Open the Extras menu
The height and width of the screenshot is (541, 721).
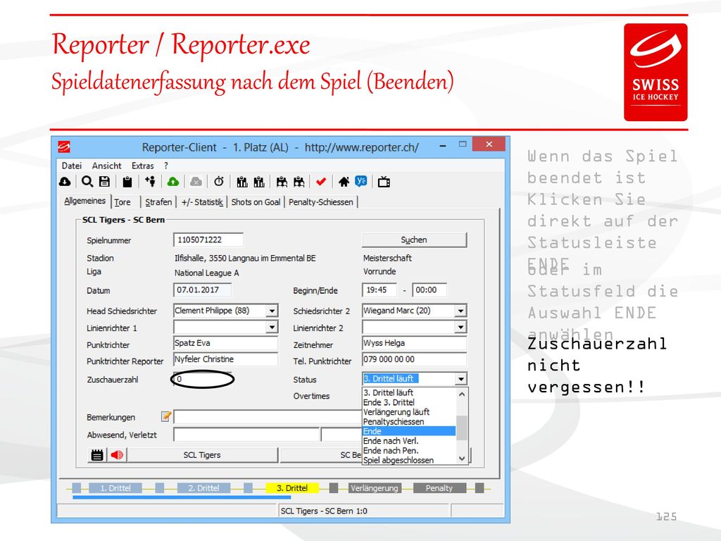pyautogui.click(x=142, y=166)
